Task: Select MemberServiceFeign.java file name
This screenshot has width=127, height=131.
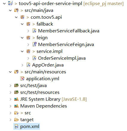Action: (x=66, y=45)
